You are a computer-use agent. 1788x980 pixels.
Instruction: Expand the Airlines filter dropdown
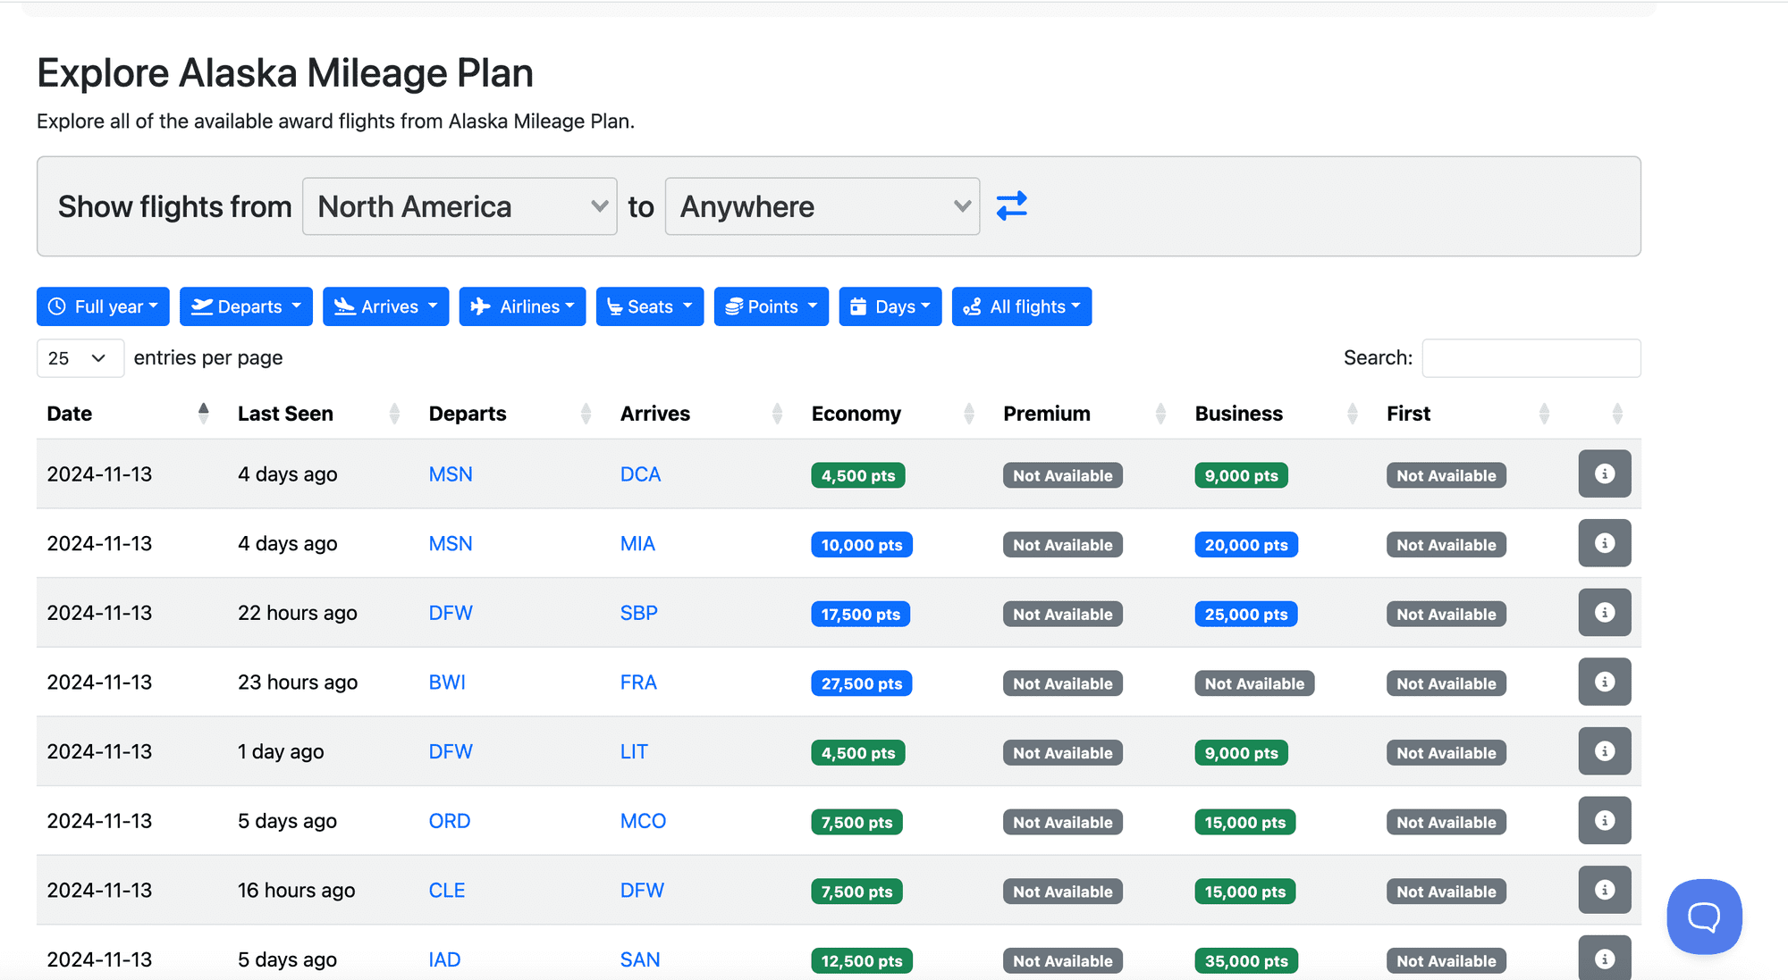point(522,306)
